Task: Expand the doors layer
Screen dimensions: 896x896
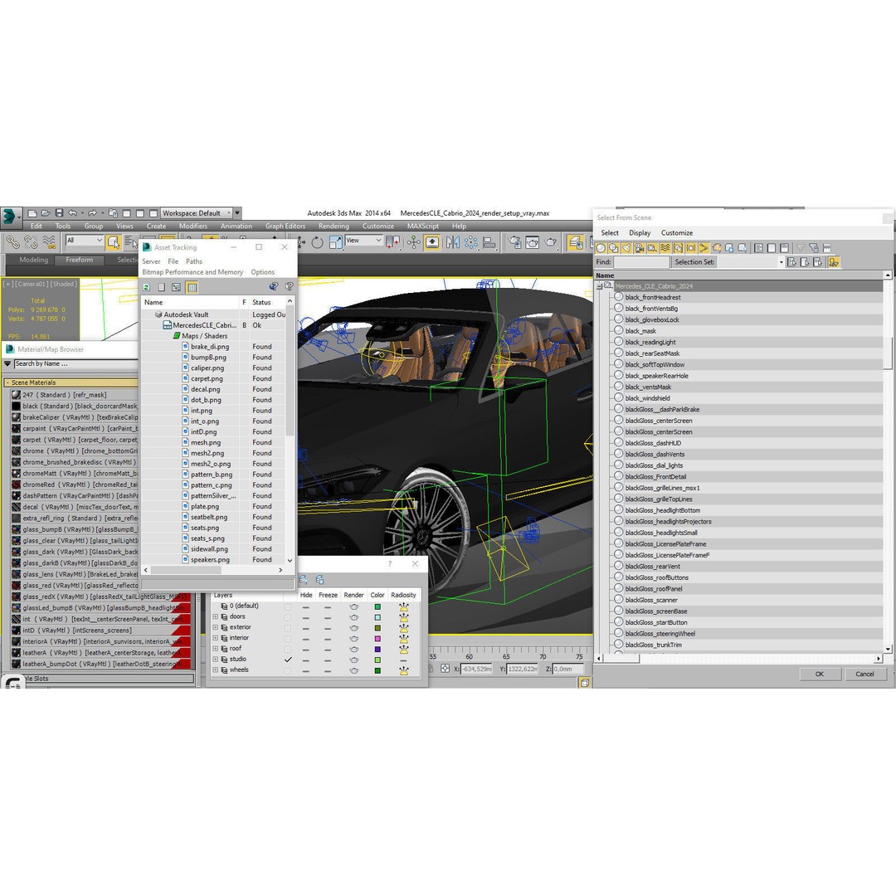Action: (216, 616)
